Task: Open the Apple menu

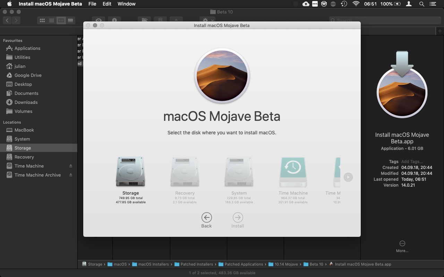Action: pyautogui.click(x=9, y=4)
